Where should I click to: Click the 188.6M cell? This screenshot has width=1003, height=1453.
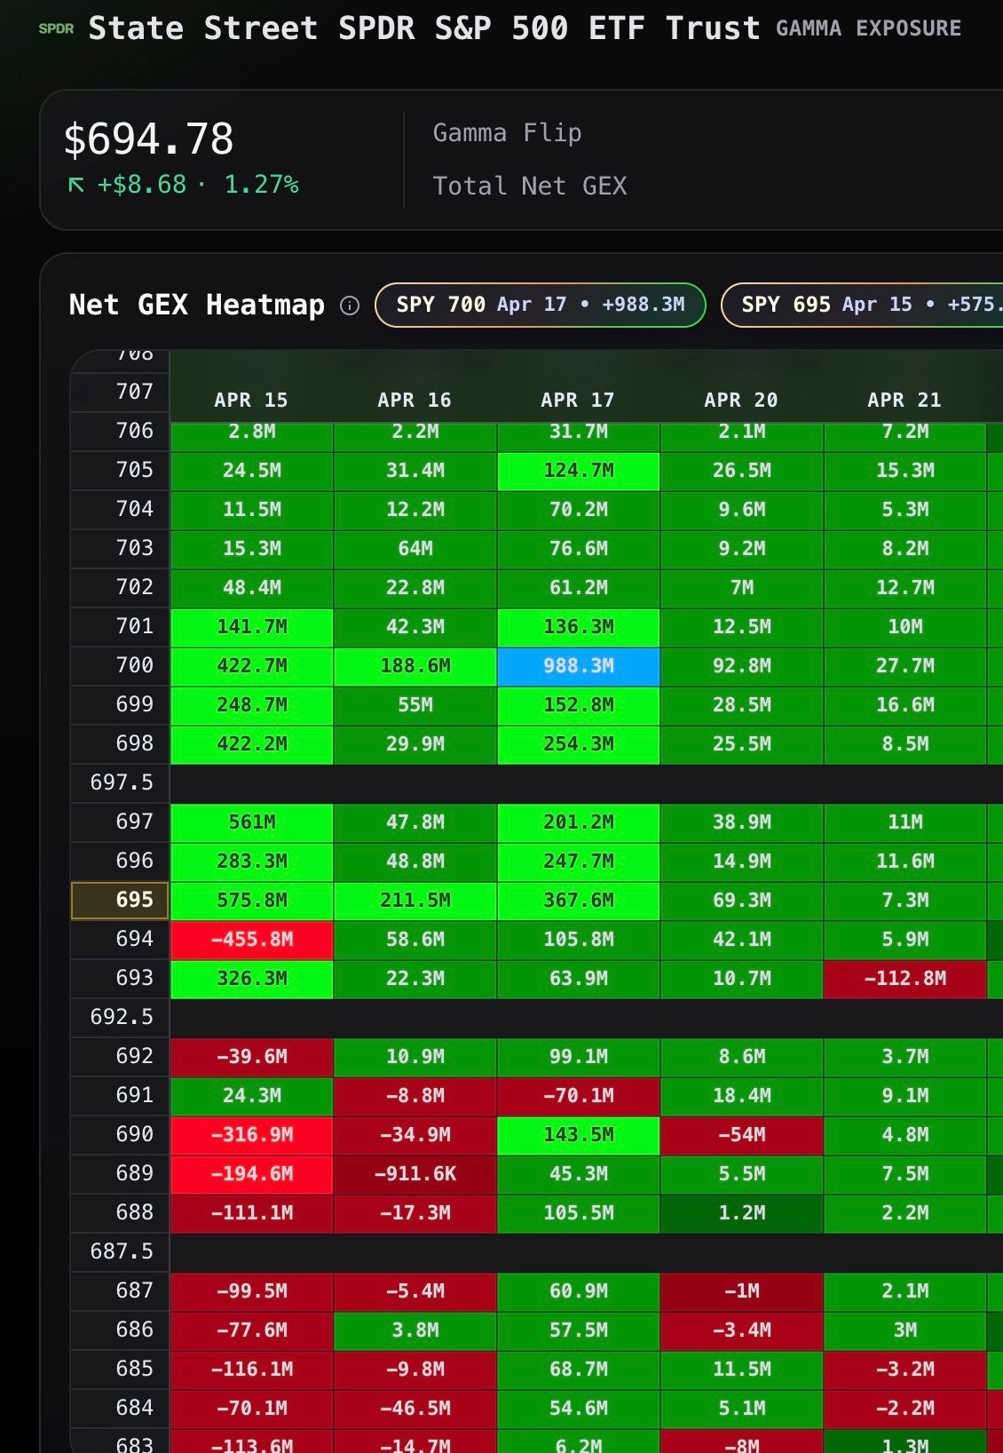pos(415,666)
